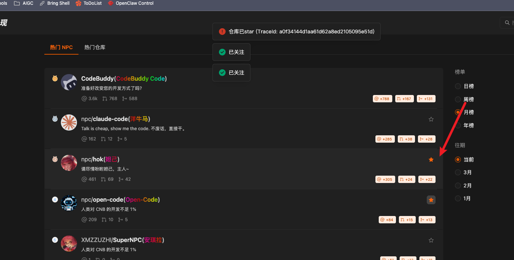Switch to the 热门 NPC tab
The image size is (514, 260).
[x=61, y=47]
